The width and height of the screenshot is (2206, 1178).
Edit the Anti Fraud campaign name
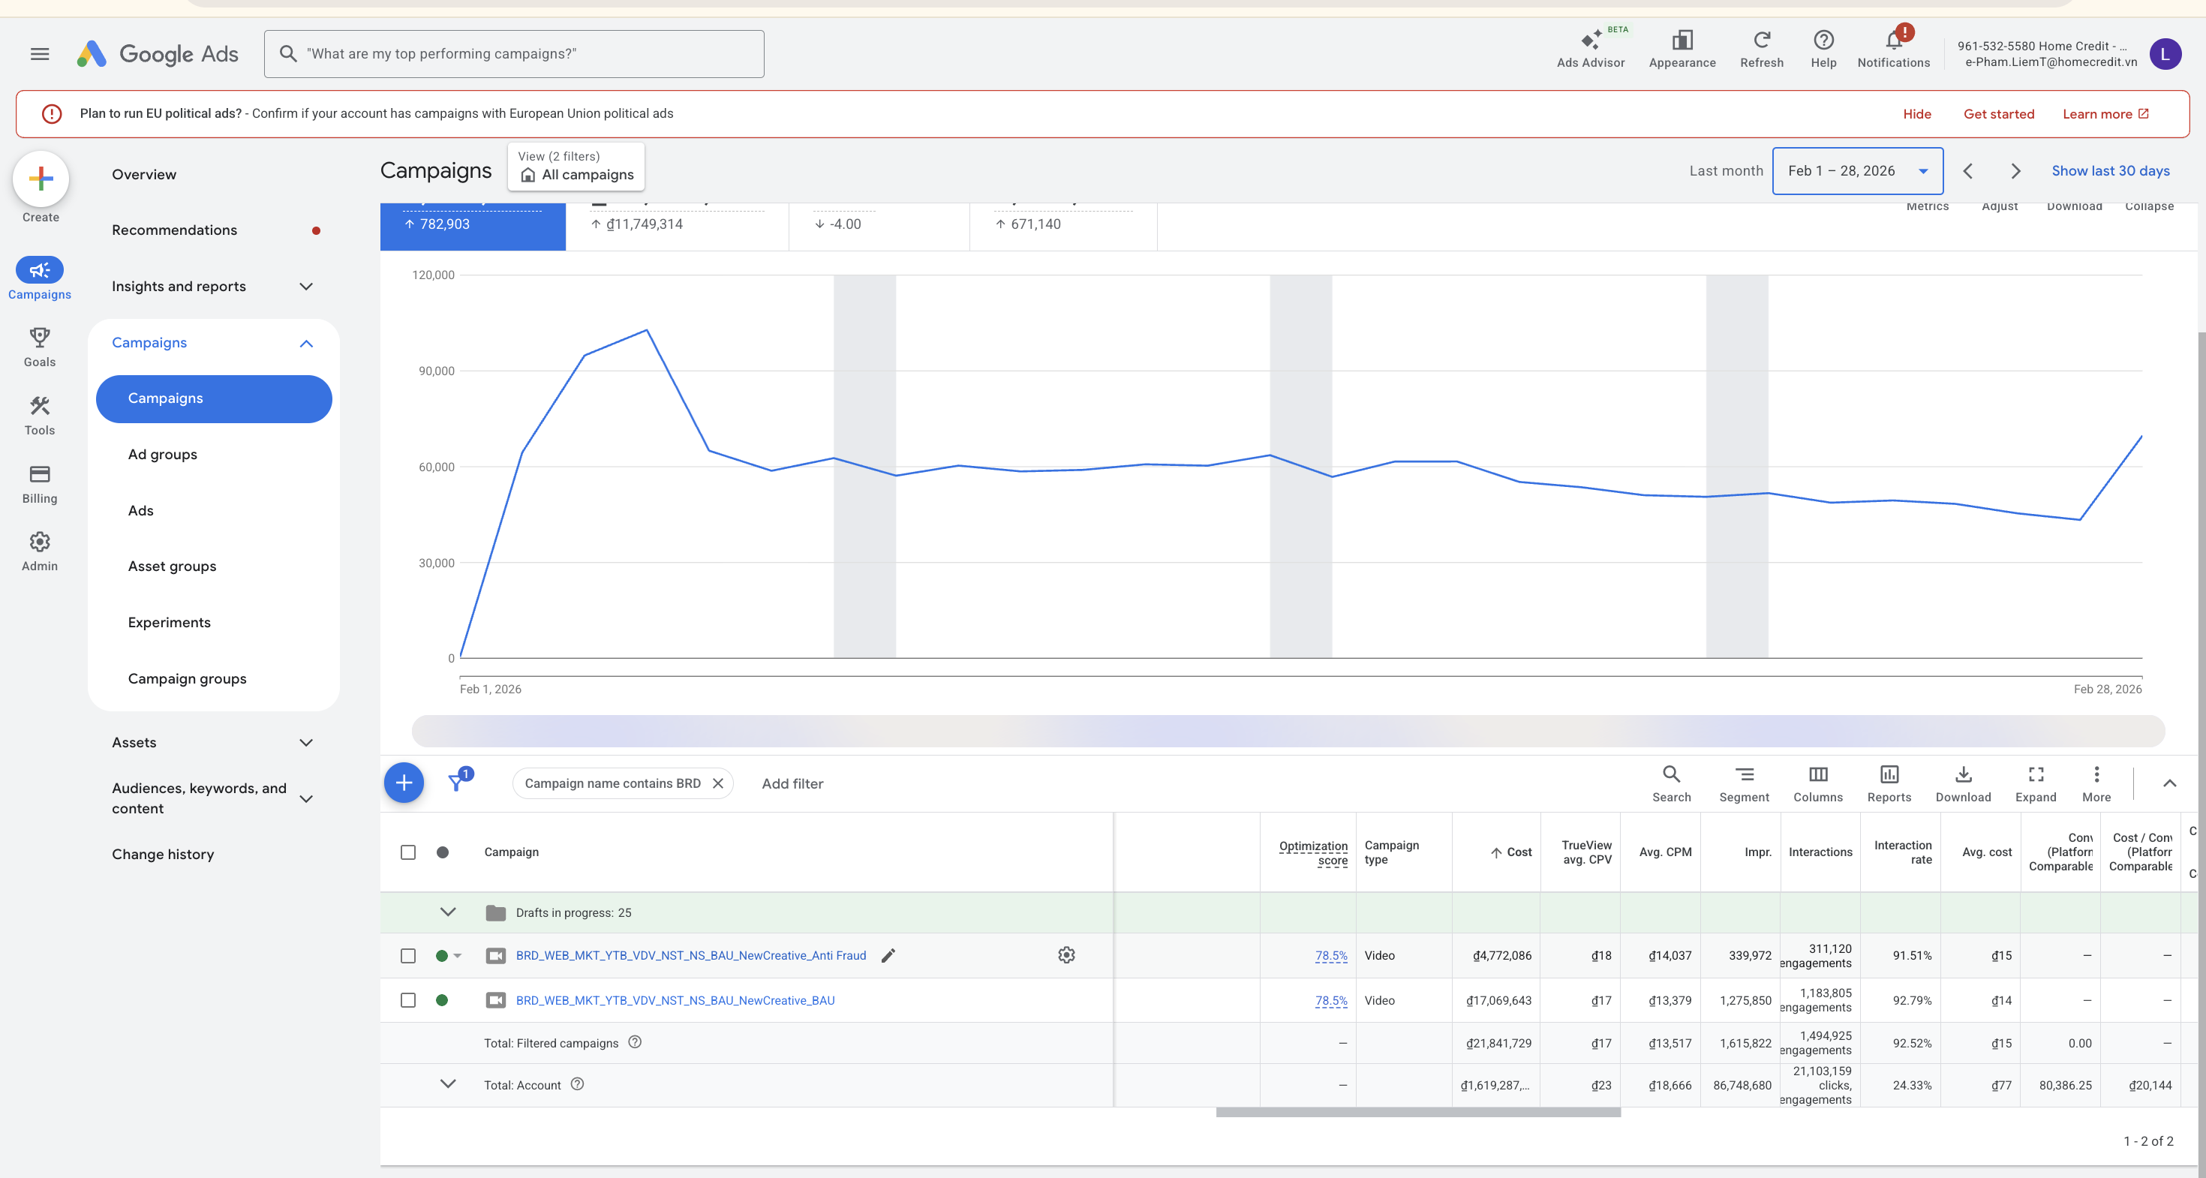(x=888, y=955)
